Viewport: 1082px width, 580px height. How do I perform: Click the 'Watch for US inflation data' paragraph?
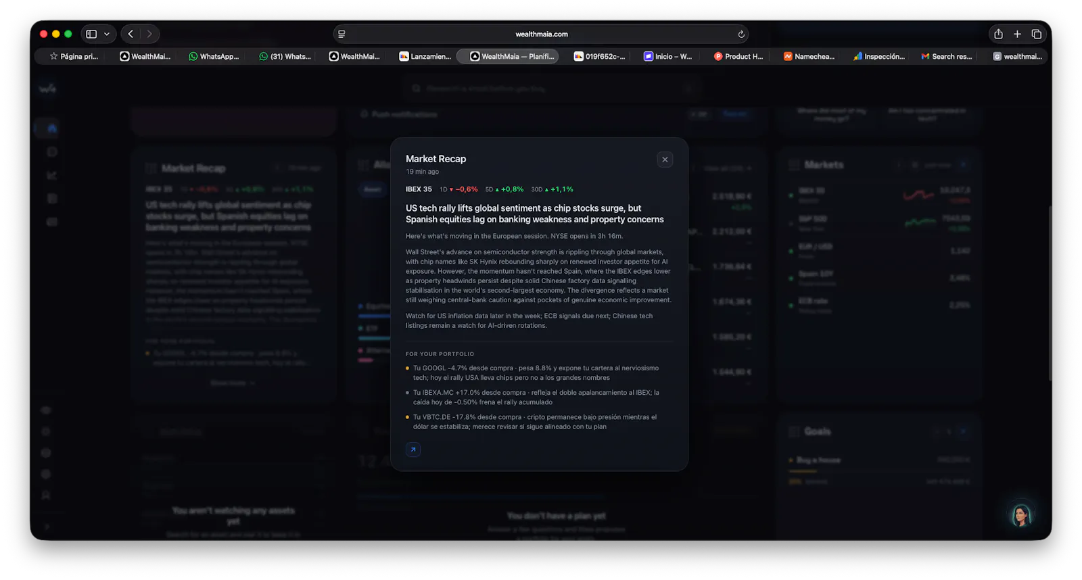click(x=530, y=320)
